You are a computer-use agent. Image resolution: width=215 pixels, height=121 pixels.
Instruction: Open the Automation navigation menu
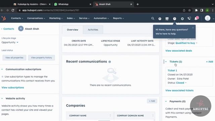coord(101,18)
